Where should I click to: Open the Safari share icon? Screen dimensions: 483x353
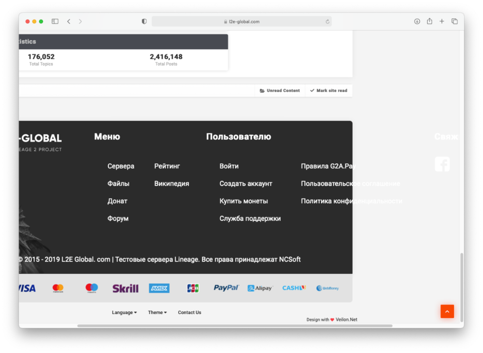click(429, 21)
